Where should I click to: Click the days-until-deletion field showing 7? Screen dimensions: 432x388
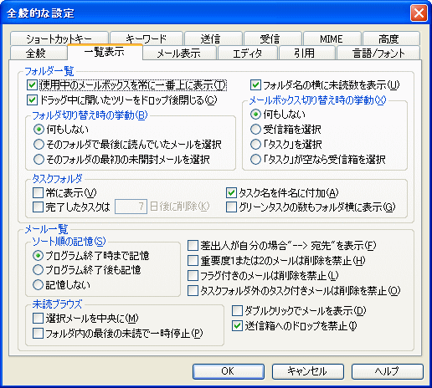[131, 207]
